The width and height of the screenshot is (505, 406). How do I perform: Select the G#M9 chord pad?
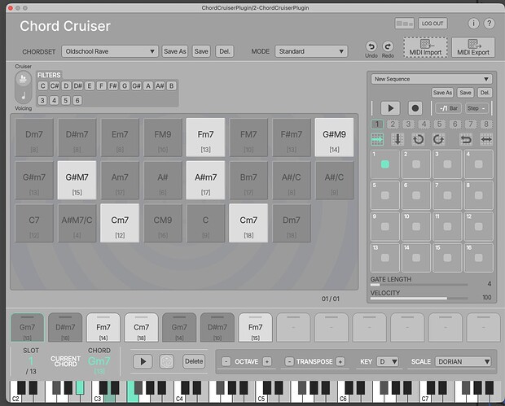[x=334, y=138]
